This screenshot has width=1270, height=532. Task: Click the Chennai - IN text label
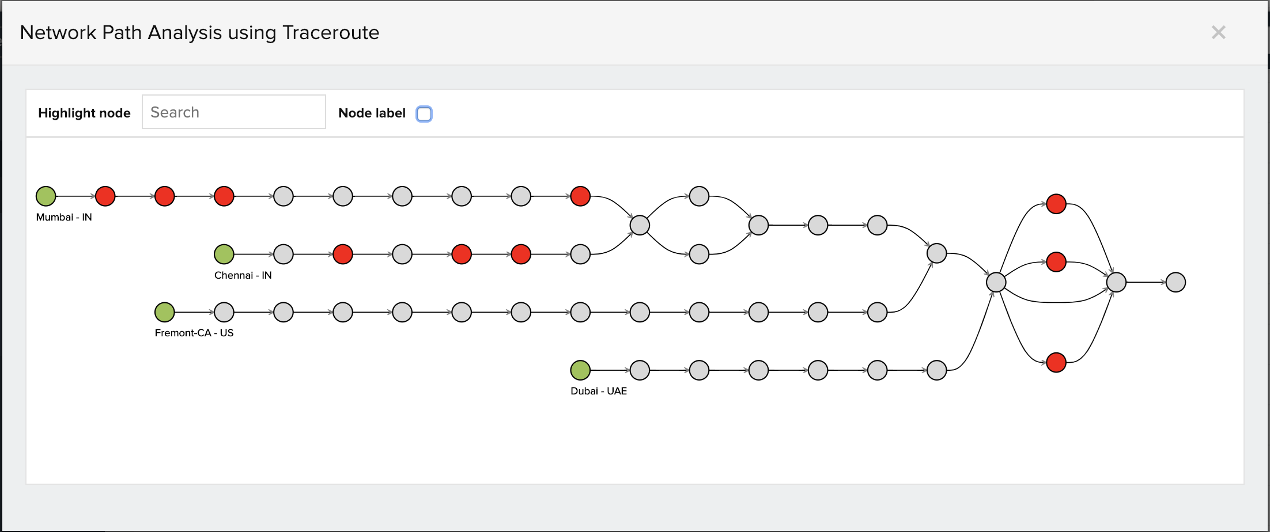tap(243, 275)
